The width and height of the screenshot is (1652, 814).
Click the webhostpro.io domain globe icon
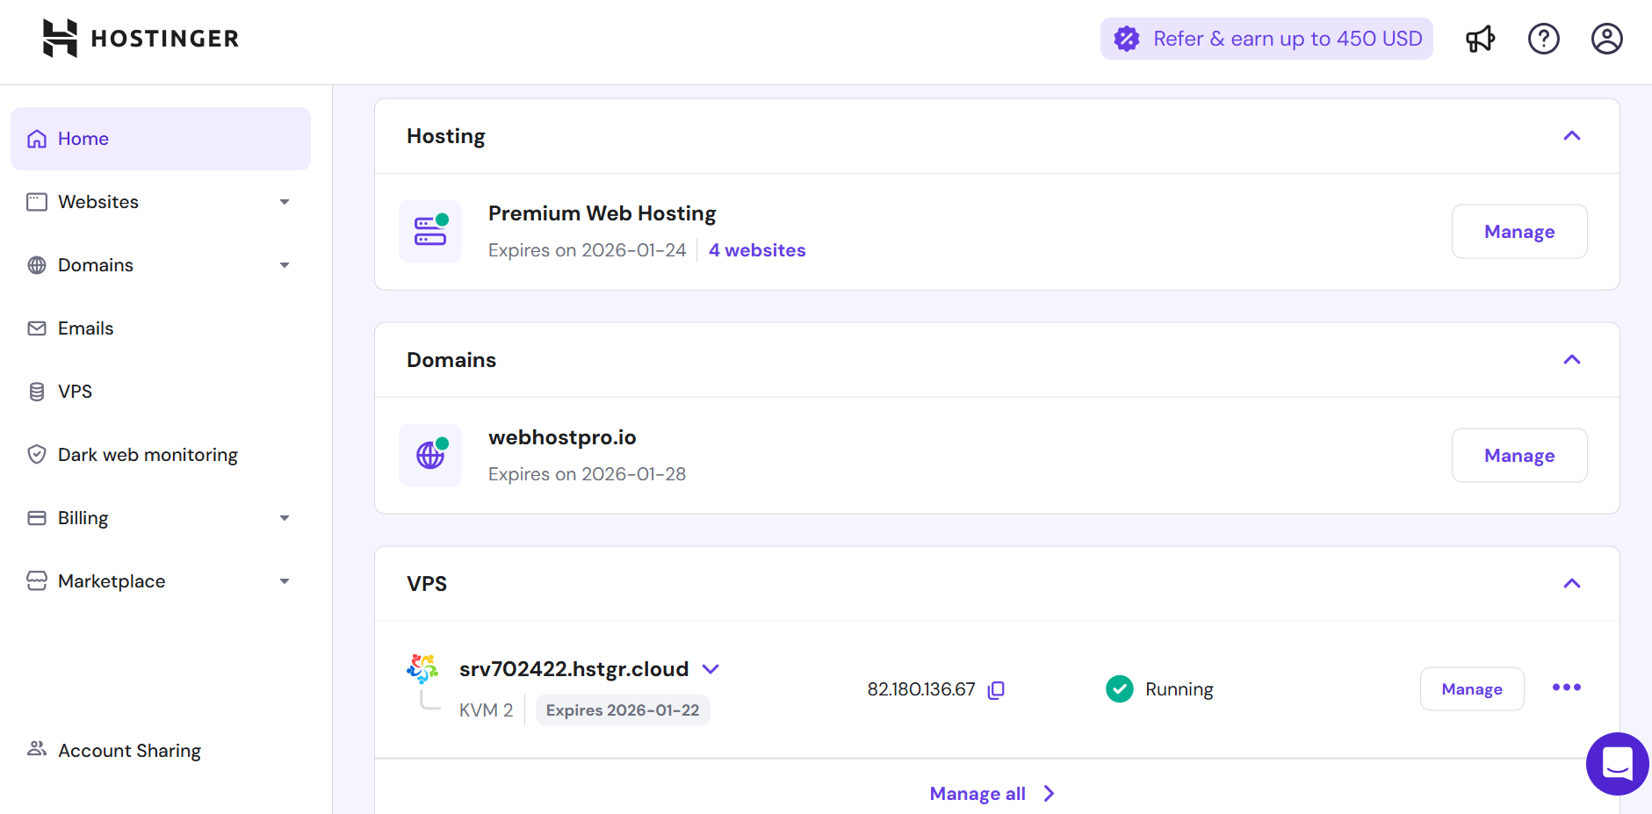point(430,455)
